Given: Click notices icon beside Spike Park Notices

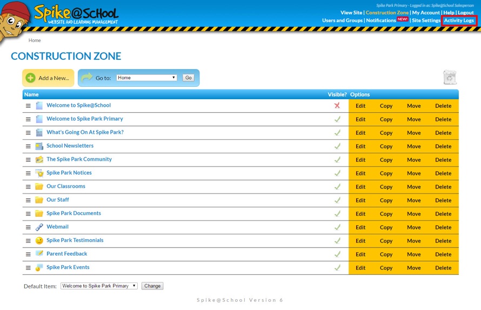Looking at the screenshot, I should [39, 173].
